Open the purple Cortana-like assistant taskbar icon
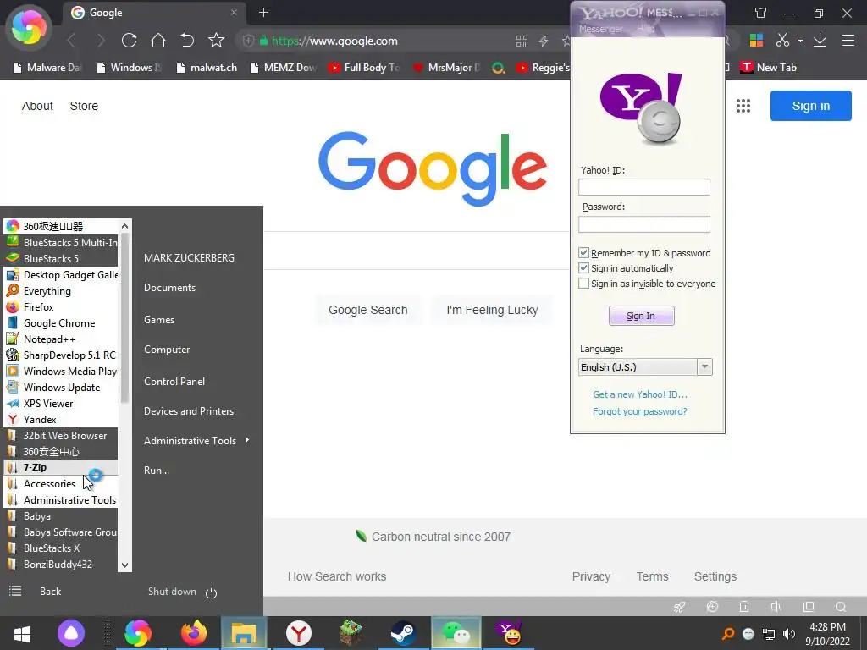Screen dimensions: 867x650 [71, 633]
